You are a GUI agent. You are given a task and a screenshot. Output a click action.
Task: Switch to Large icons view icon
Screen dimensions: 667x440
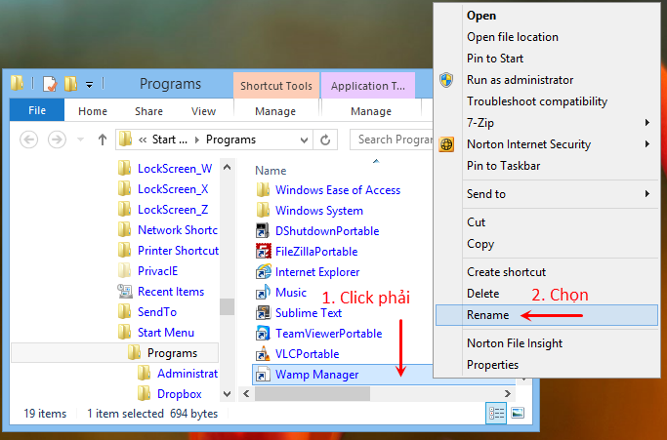click(518, 413)
